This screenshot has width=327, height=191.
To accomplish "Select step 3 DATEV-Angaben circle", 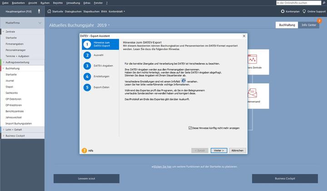I will click(87, 66).
